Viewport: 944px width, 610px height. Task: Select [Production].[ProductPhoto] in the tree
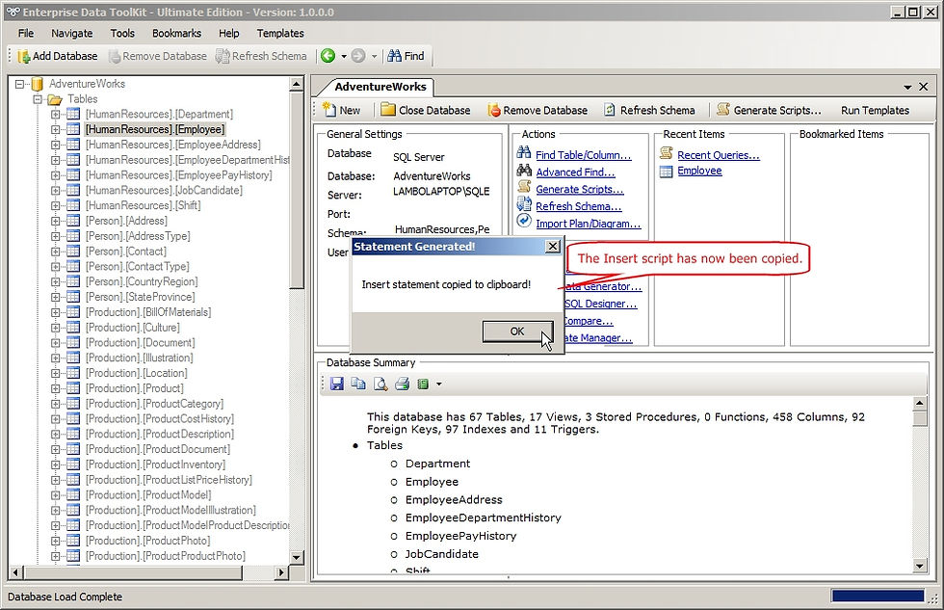coord(147,541)
